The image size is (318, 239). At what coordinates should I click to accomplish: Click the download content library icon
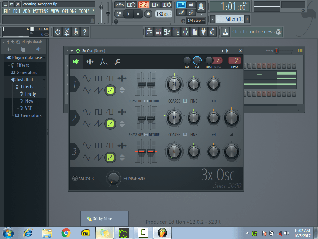click(x=225, y=32)
